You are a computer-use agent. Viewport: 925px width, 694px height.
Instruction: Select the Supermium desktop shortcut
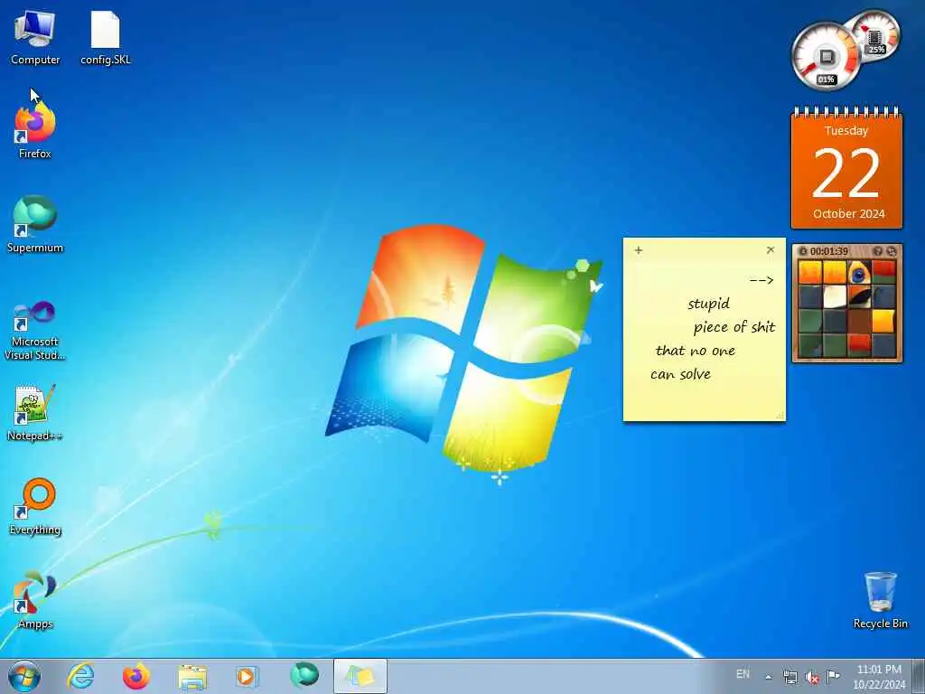coord(35,224)
